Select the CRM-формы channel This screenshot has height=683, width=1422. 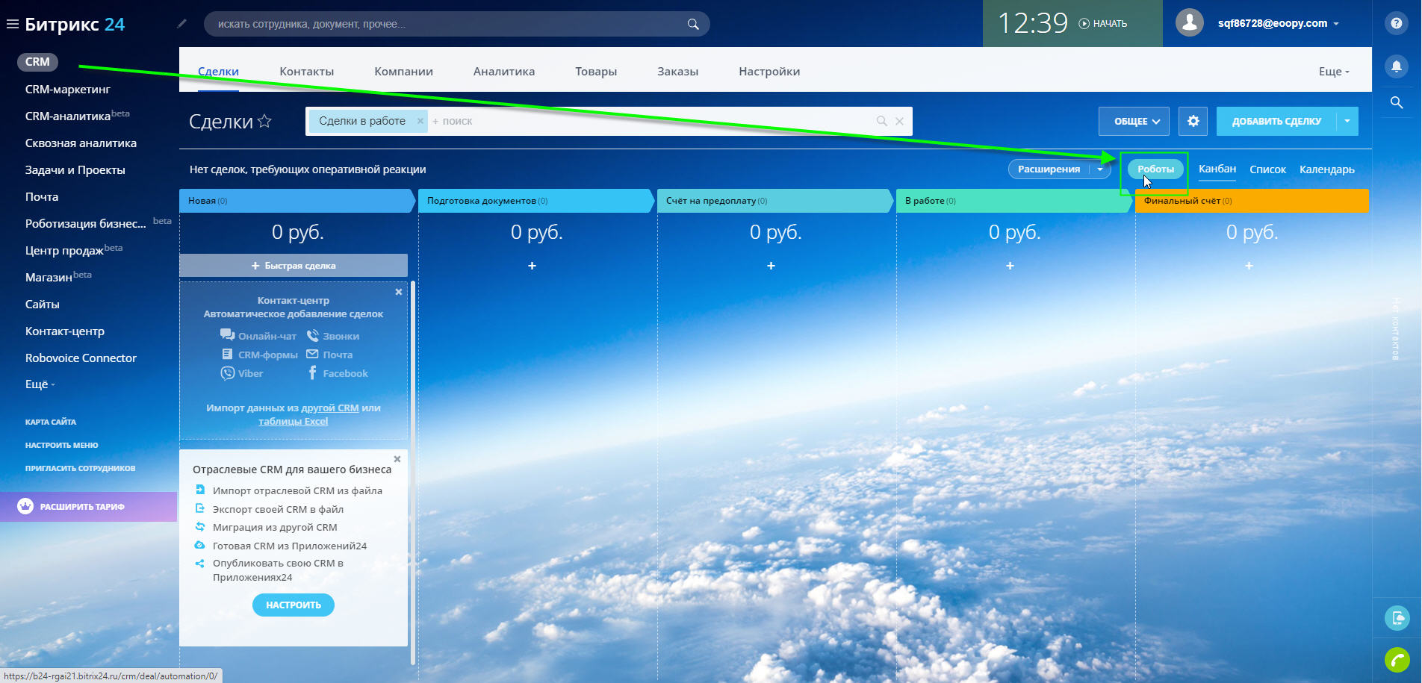click(x=260, y=355)
